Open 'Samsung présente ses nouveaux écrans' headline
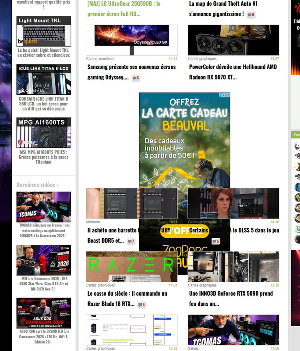This screenshot has width=300, height=351. [x=131, y=72]
